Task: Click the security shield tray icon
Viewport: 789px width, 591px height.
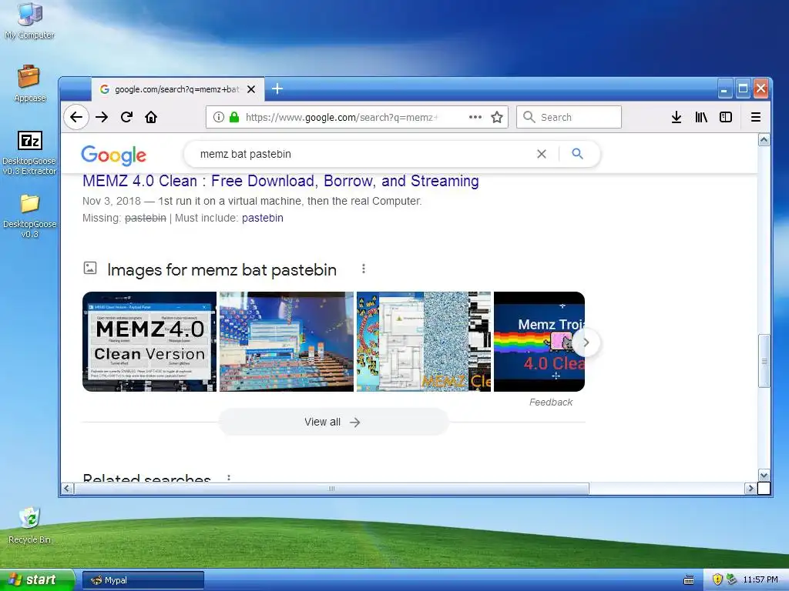Action: tap(717, 579)
